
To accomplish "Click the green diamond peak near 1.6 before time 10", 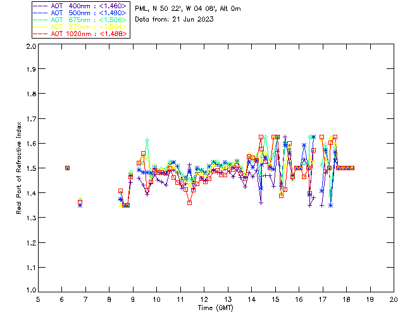I will click(x=147, y=140).
